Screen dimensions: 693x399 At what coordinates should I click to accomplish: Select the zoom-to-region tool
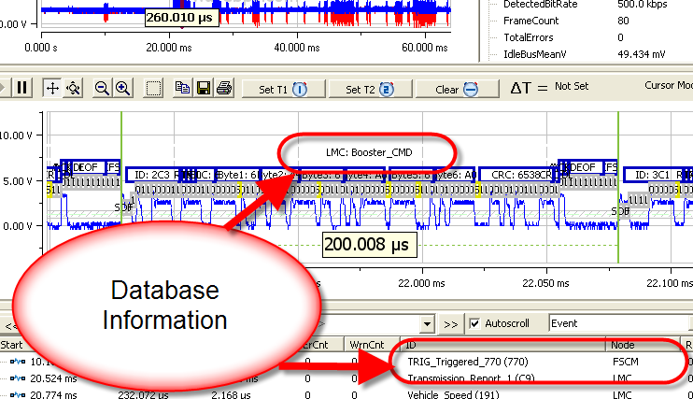(73, 88)
